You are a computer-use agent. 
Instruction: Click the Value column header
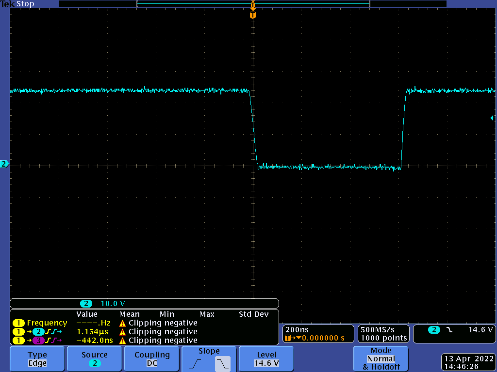pos(86,314)
